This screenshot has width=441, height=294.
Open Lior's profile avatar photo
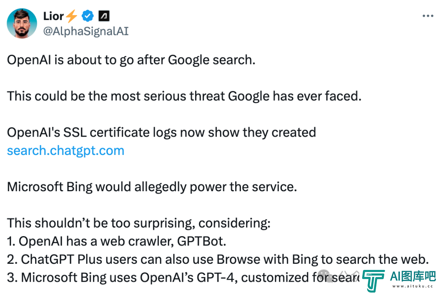click(x=22, y=23)
